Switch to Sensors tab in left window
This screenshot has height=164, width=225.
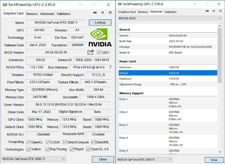(32, 14)
